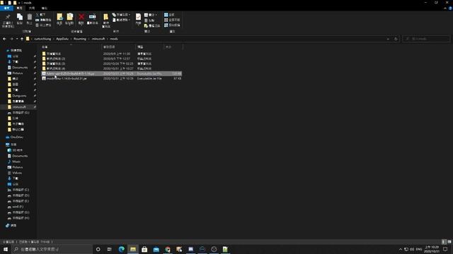Click the History button in Open group
Viewport: 453px width, 254px height.
(152, 25)
